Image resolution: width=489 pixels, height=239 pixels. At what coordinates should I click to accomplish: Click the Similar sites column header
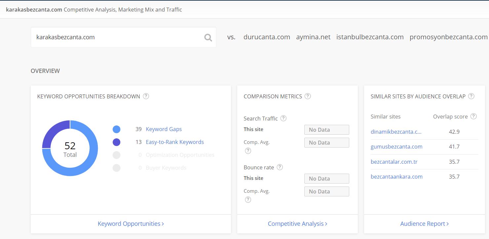386,117
